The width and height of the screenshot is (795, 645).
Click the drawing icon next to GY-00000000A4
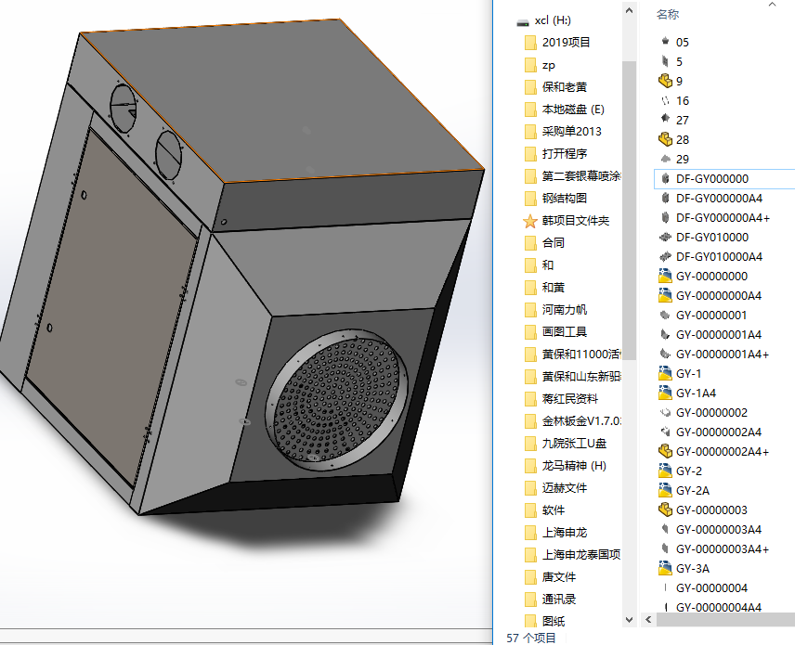click(665, 295)
